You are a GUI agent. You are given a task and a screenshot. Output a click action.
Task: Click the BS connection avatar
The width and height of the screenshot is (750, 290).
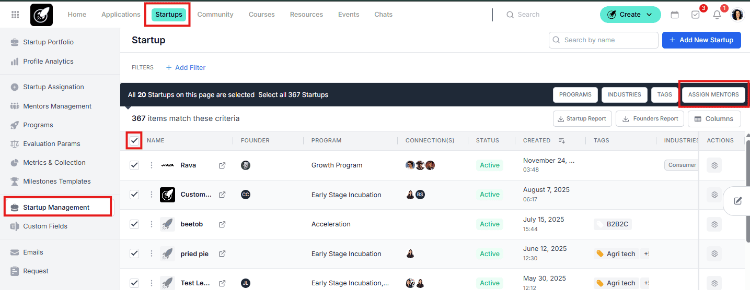click(420, 195)
